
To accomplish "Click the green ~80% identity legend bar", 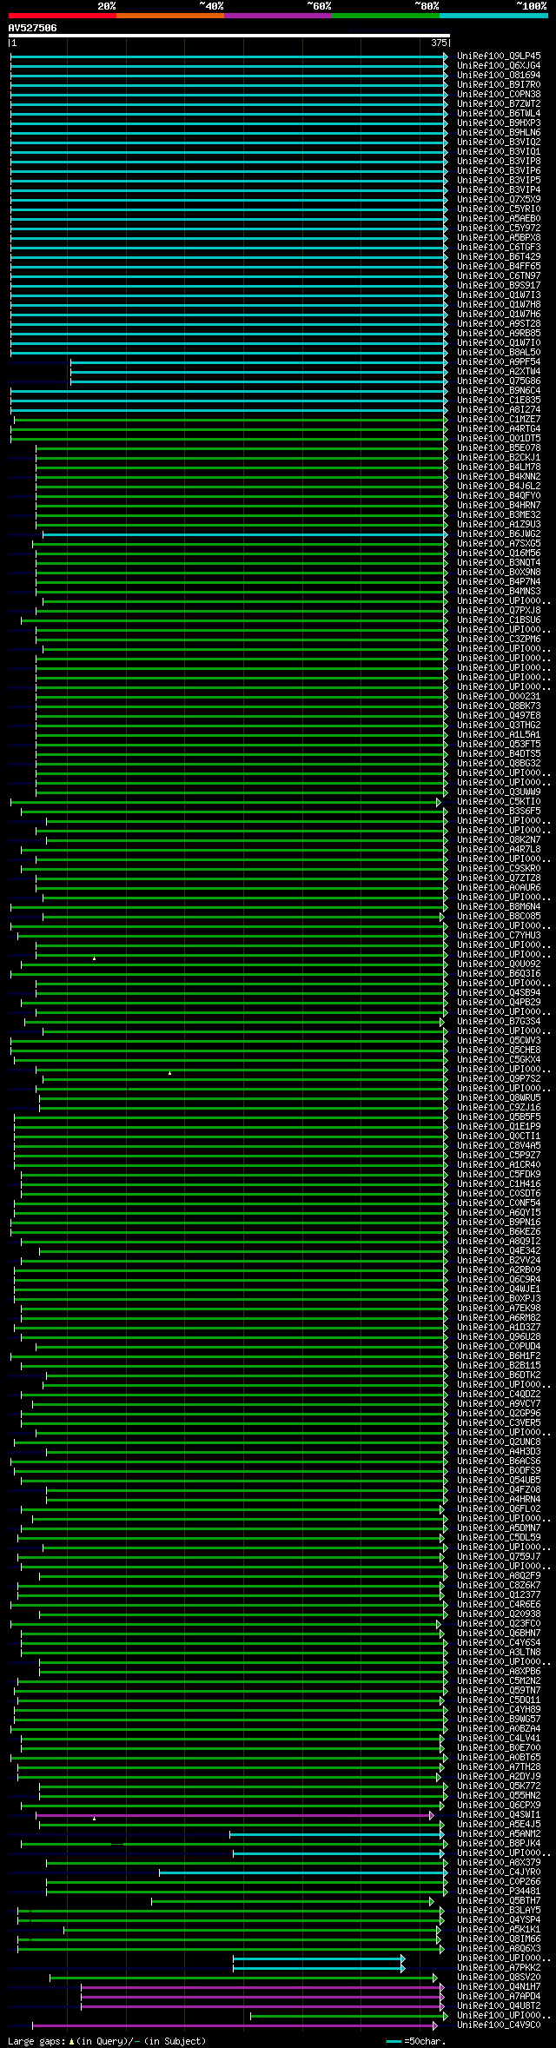I will (x=385, y=15).
